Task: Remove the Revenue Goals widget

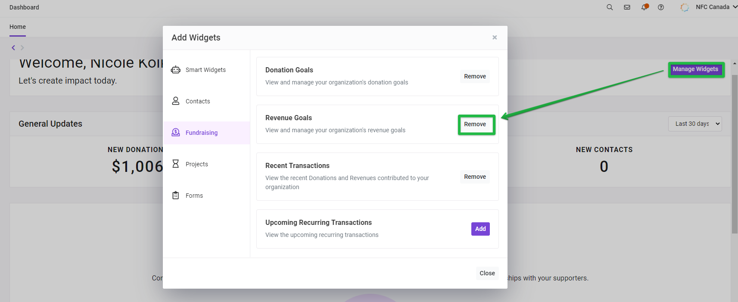Action: coord(475,124)
